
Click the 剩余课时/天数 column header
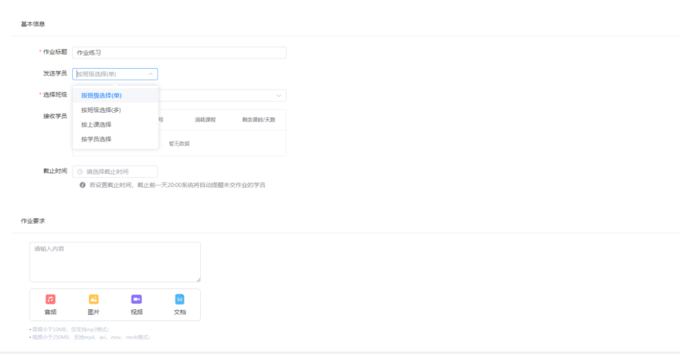(258, 120)
